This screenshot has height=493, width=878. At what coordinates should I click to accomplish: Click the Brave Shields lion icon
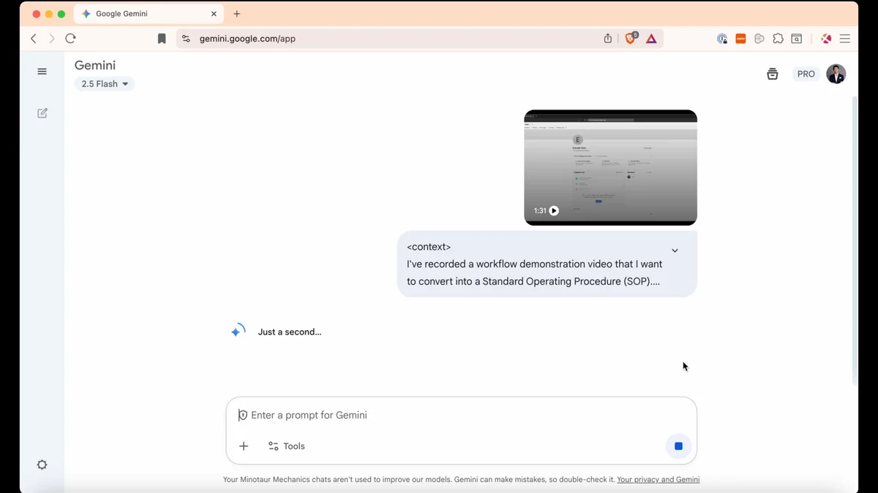631,39
